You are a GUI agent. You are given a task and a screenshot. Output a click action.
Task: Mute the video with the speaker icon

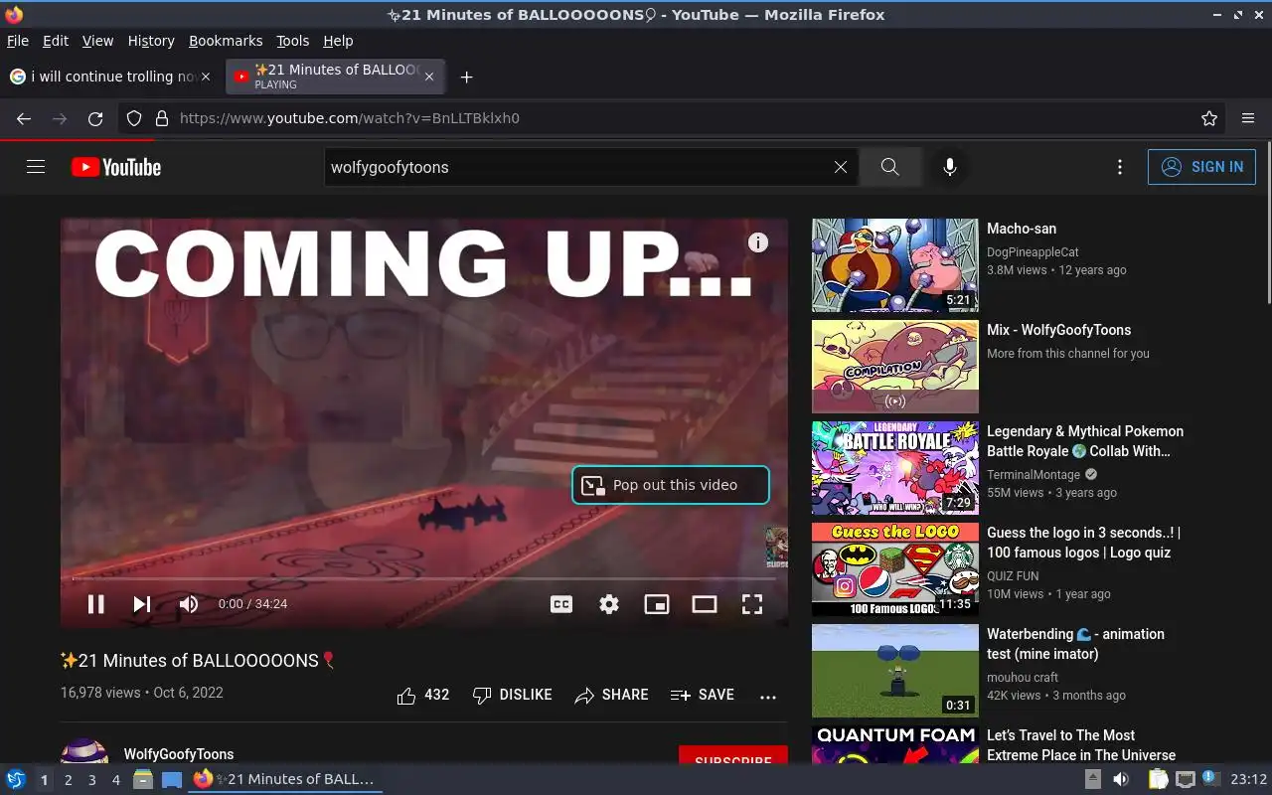[x=189, y=604]
